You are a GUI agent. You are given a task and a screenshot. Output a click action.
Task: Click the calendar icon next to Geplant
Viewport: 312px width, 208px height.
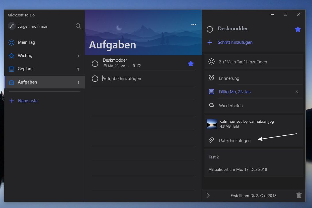click(x=12, y=69)
